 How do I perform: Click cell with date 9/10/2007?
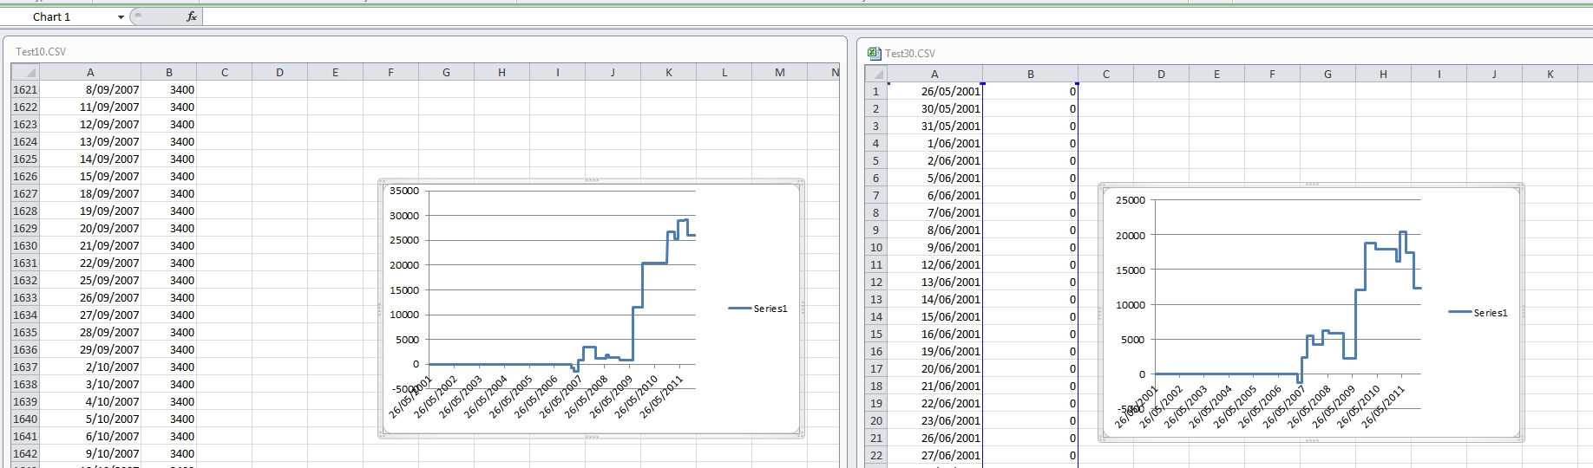coord(90,453)
